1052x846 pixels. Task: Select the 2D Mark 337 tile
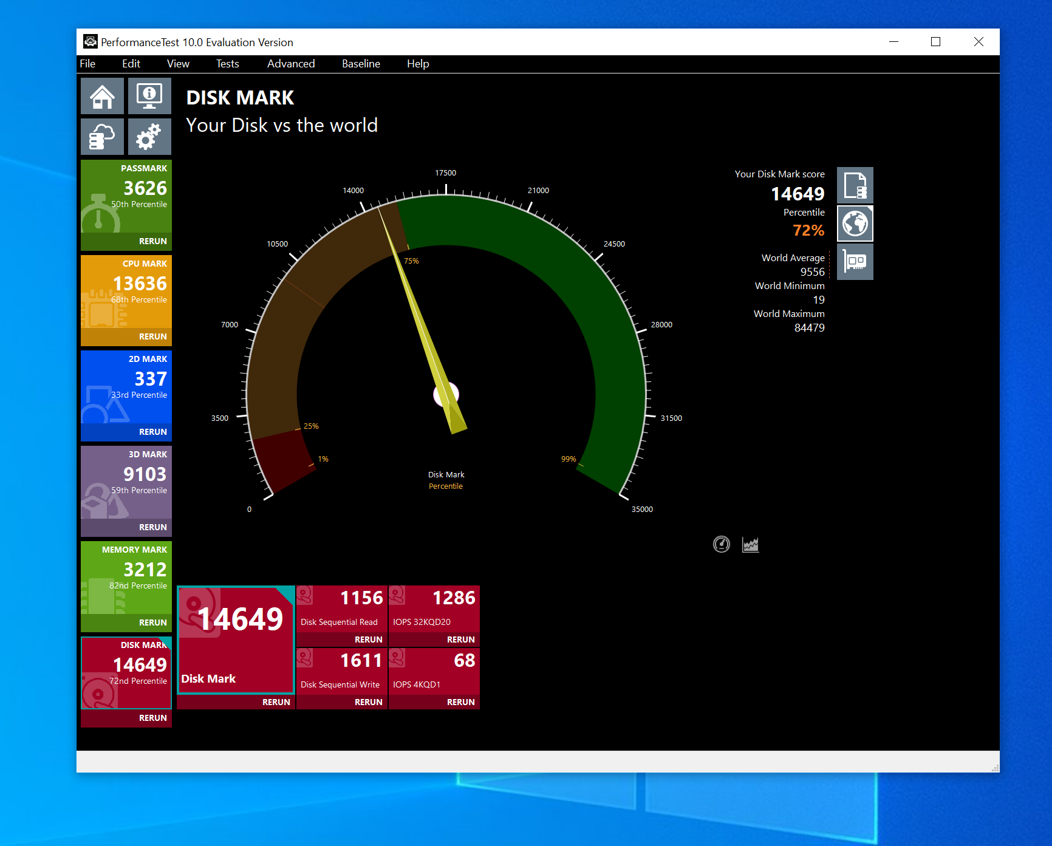pos(126,387)
